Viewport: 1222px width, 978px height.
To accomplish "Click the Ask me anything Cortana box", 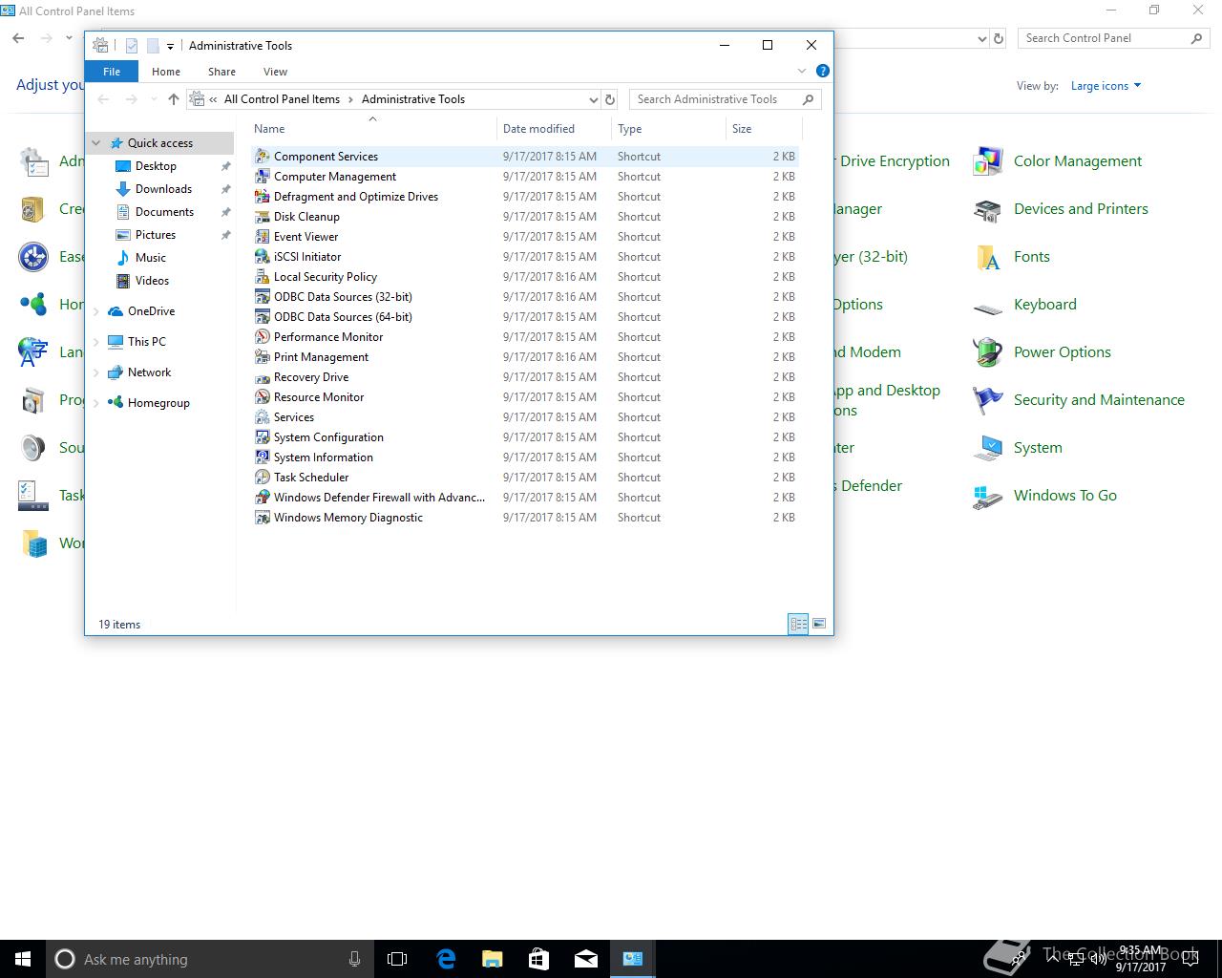I will (x=208, y=959).
